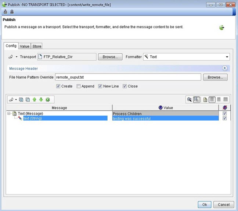Enable the Append checkbox
238x211 pixels.
[78, 86]
